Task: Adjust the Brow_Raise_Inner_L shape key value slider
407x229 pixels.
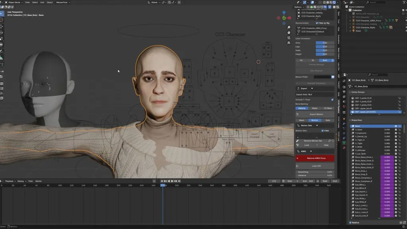Action: tap(387, 157)
